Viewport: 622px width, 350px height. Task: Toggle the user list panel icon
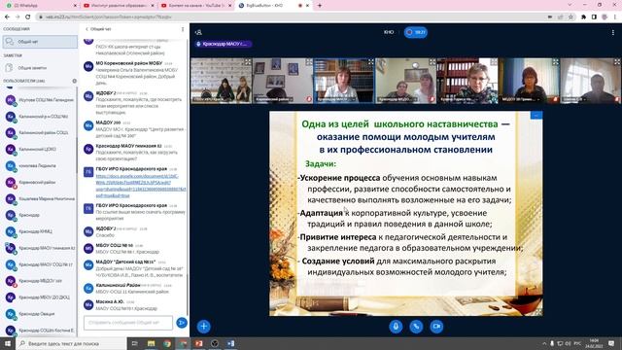pyautogui.click(x=198, y=32)
